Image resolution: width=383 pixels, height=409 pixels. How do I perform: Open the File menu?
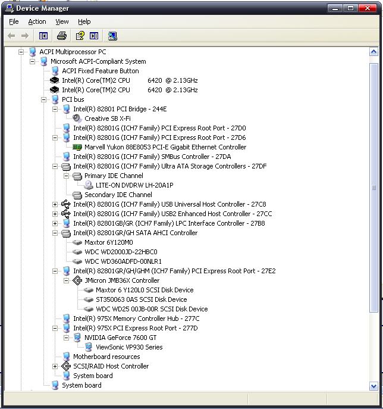[14, 21]
